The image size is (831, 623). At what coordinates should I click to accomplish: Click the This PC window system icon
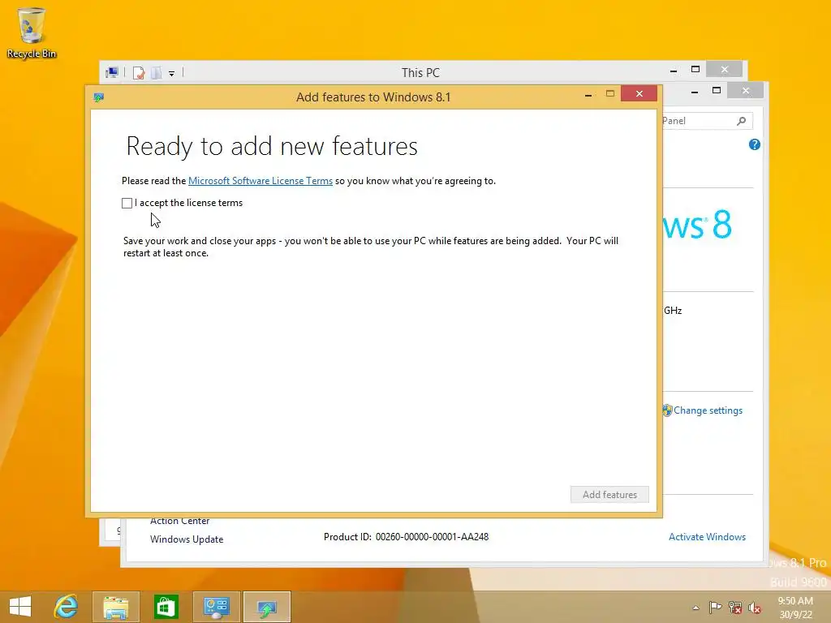[112, 72]
